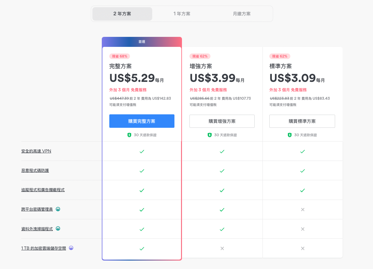The image size is (373, 269).
Task: Click the 現省 68% discount badge
Action: coord(119,56)
